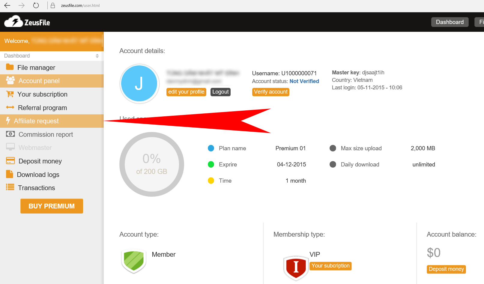Click the address bar URL field
The height and width of the screenshot is (284, 484).
[80, 5]
